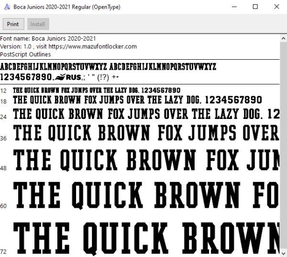
Task: Click the vertical scrollbar track
Action: (x=283, y=146)
